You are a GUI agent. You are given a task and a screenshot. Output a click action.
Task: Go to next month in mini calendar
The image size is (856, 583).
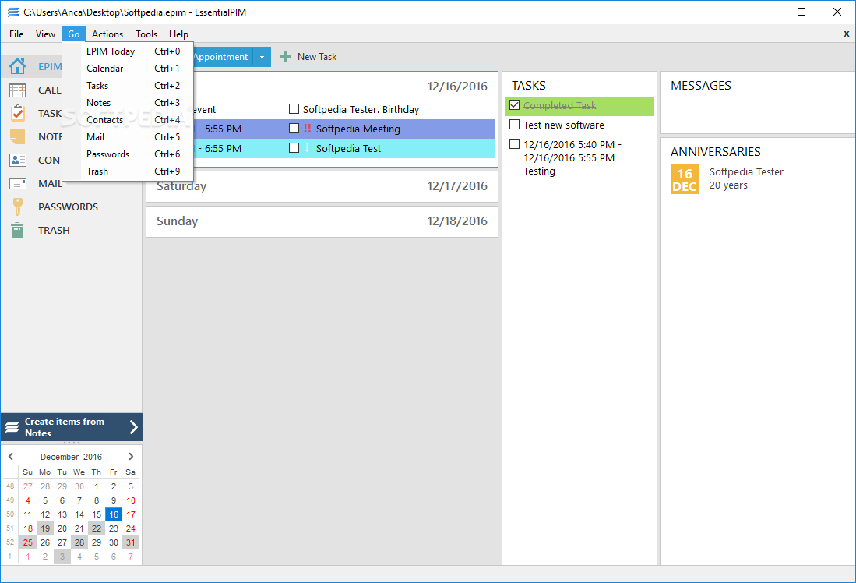(131, 456)
